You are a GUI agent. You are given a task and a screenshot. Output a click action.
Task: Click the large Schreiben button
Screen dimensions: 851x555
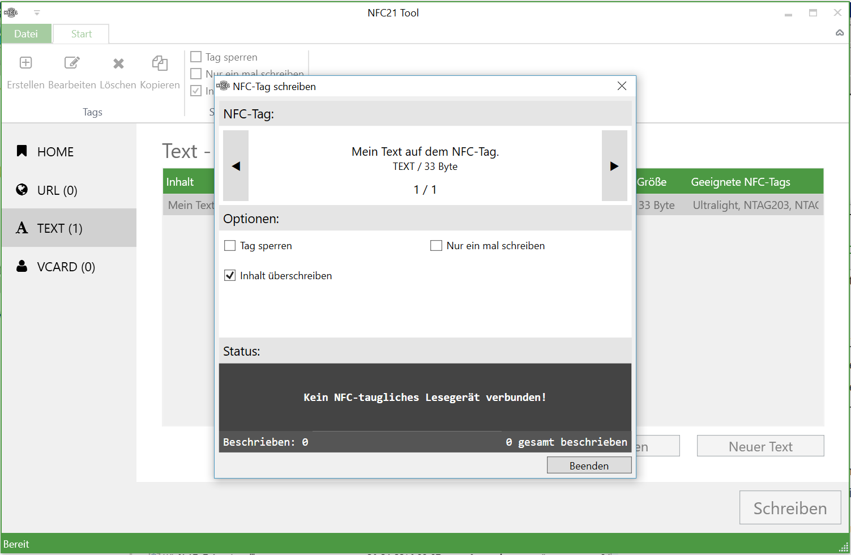click(x=790, y=507)
